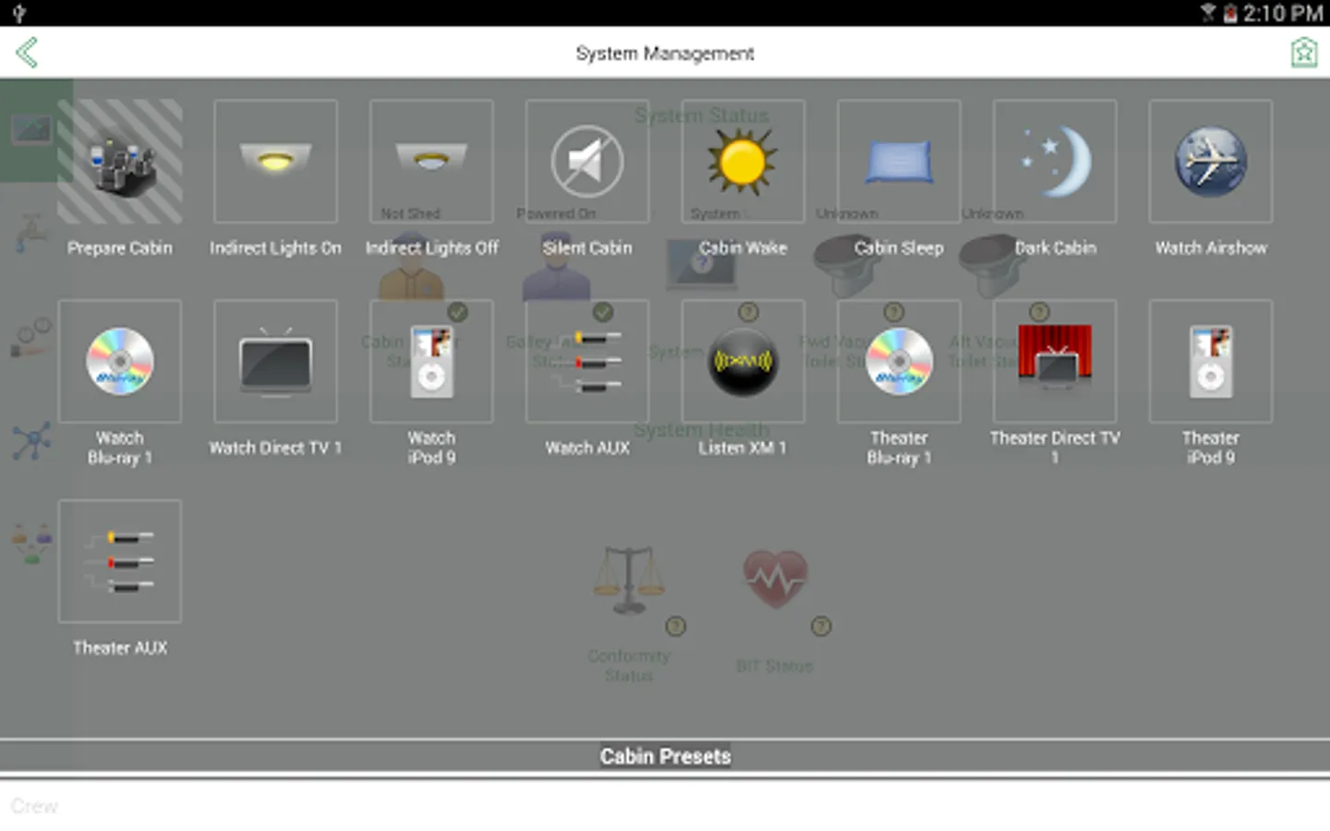Screen dimensions: 1330x831
Task: Activate the Prepare Cabin preset
Action: pyautogui.click(x=120, y=162)
